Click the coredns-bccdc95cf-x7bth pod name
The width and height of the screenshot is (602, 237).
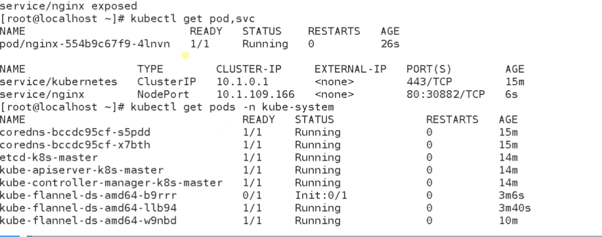point(75,145)
